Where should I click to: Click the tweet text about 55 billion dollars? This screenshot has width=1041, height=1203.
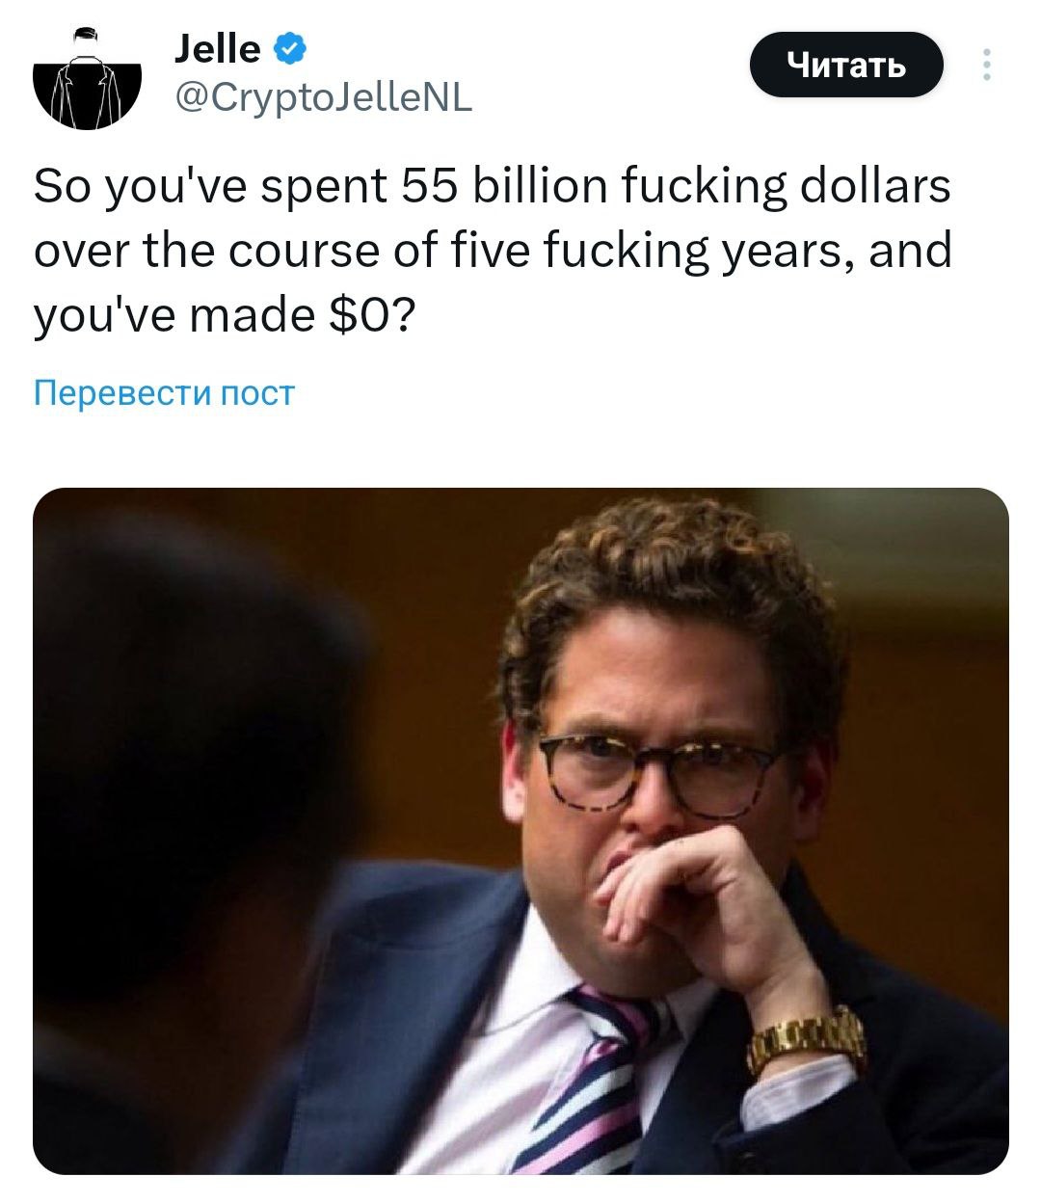492,251
